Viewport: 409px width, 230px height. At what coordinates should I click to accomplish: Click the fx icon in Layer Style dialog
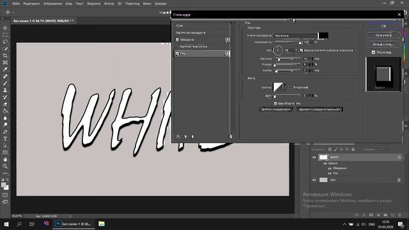pyautogui.click(x=178, y=136)
